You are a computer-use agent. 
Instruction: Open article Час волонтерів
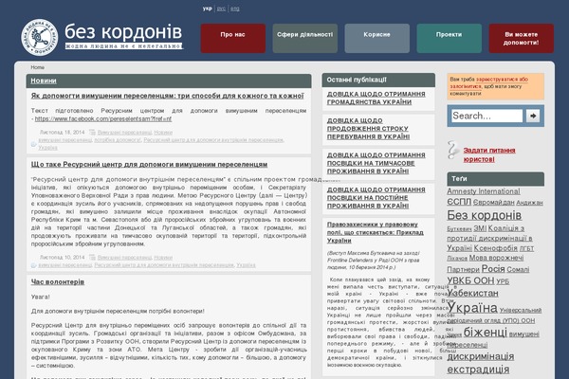pos(58,281)
